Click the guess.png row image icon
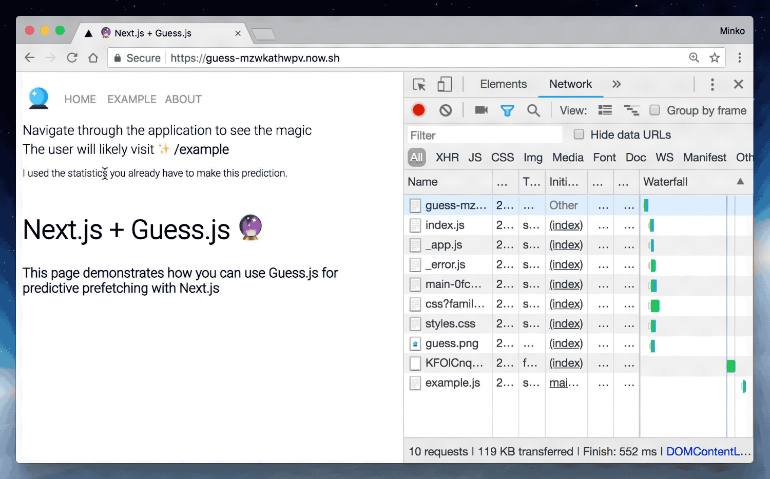 pos(415,343)
